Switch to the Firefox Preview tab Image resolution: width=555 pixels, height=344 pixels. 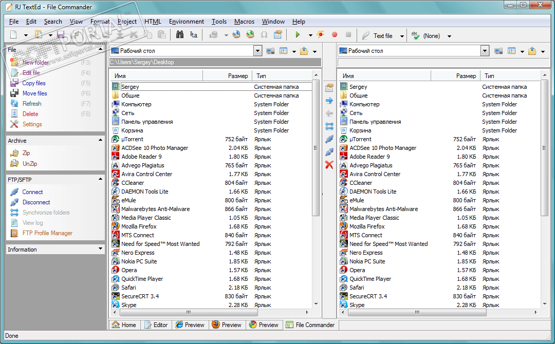tap(227, 325)
